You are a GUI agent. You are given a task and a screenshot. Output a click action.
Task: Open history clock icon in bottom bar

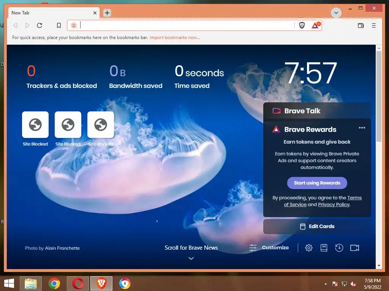(x=339, y=248)
